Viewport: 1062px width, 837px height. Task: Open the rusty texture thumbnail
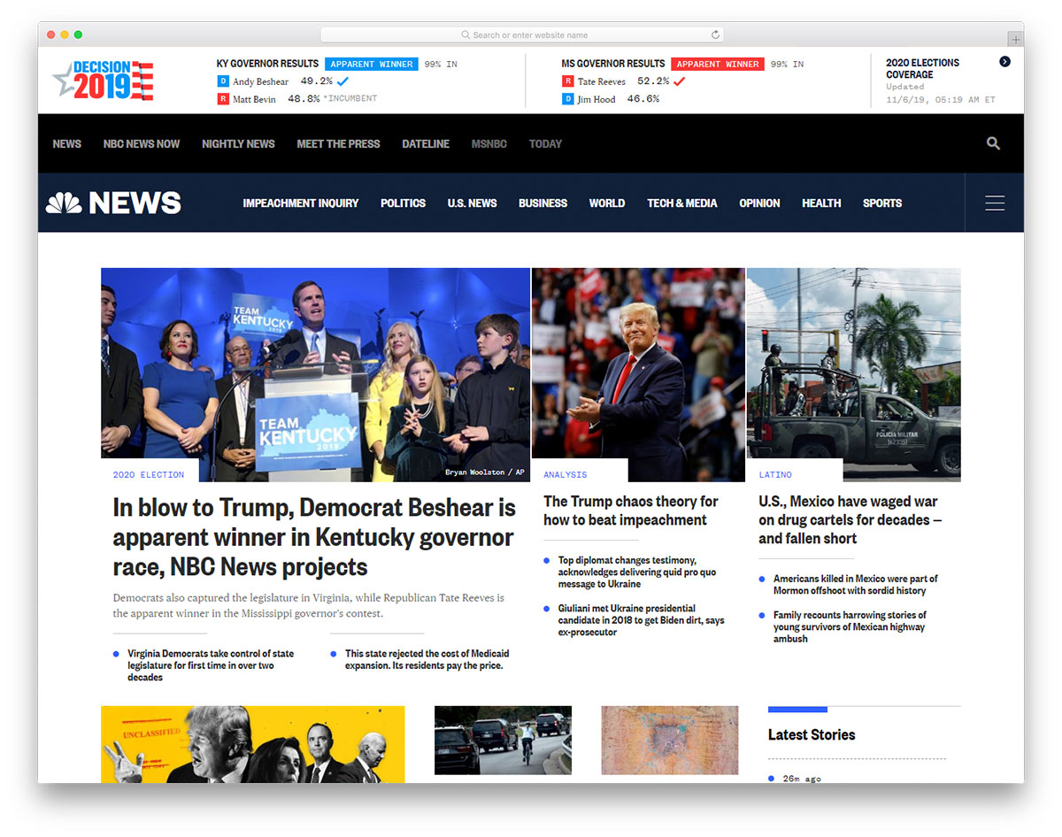[669, 740]
